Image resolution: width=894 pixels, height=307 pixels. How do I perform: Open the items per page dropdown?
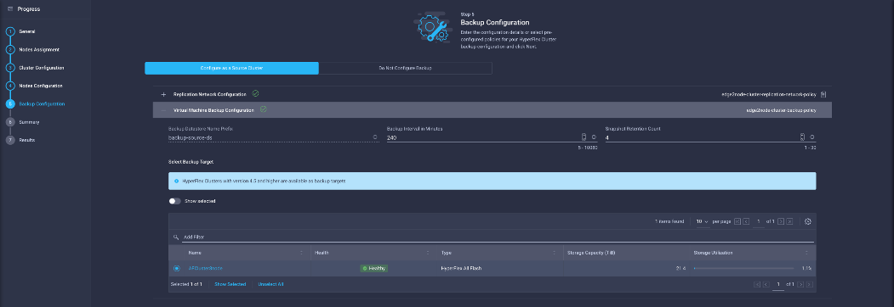(x=703, y=221)
